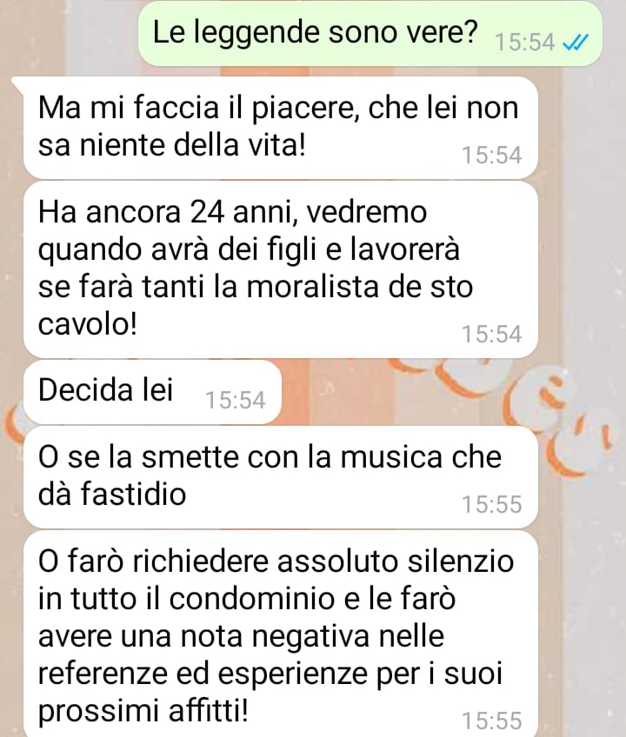Image resolution: width=626 pixels, height=737 pixels.
Task: Select the 'Decida lei' message bubble
Action: (152, 392)
